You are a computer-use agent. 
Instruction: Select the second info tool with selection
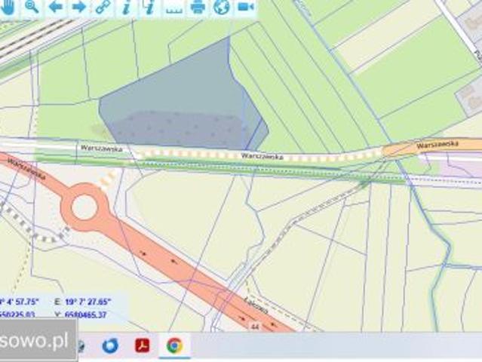coord(149,7)
